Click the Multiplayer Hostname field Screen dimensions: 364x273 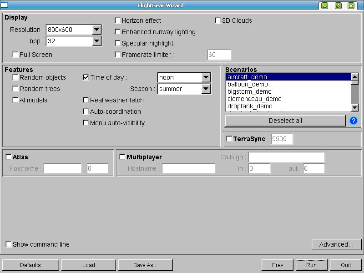point(189,168)
